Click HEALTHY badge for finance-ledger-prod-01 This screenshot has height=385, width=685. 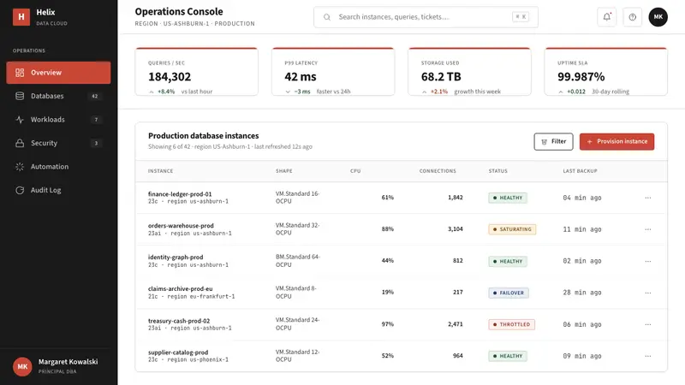pyautogui.click(x=508, y=198)
